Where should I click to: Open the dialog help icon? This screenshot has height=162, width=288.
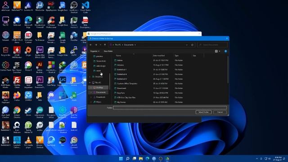(225, 51)
